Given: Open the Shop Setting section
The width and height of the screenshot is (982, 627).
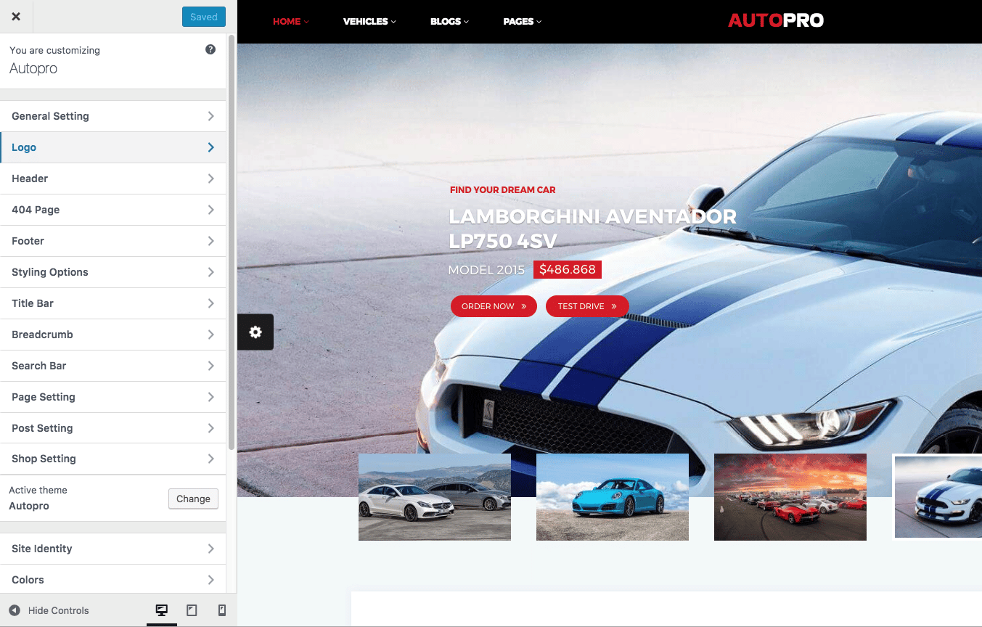Looking at the screenshot, I should coord(113,459).
